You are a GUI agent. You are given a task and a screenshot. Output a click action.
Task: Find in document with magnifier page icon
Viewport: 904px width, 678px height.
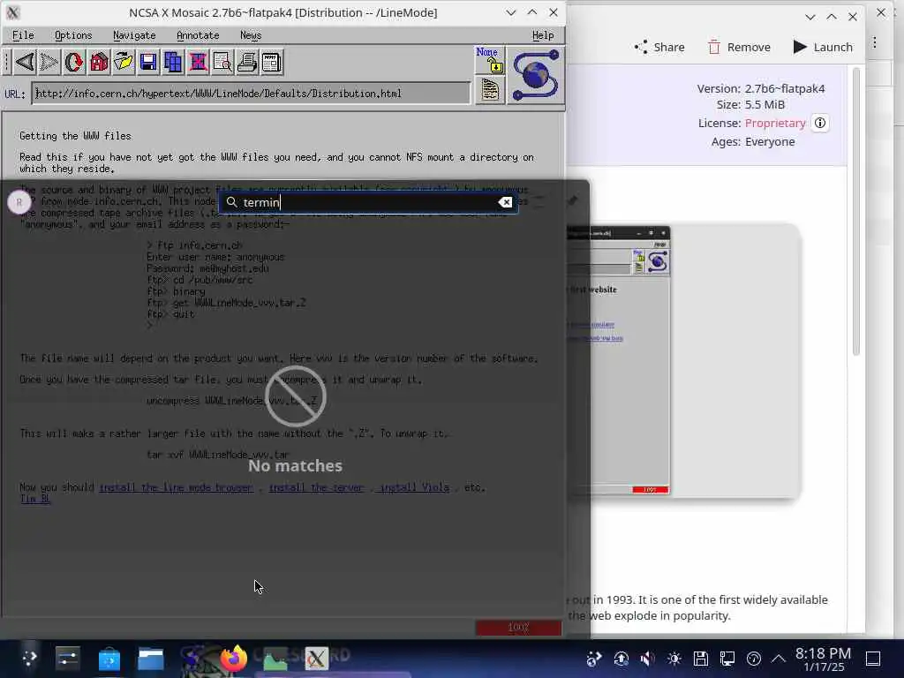[x=222, y=62]
